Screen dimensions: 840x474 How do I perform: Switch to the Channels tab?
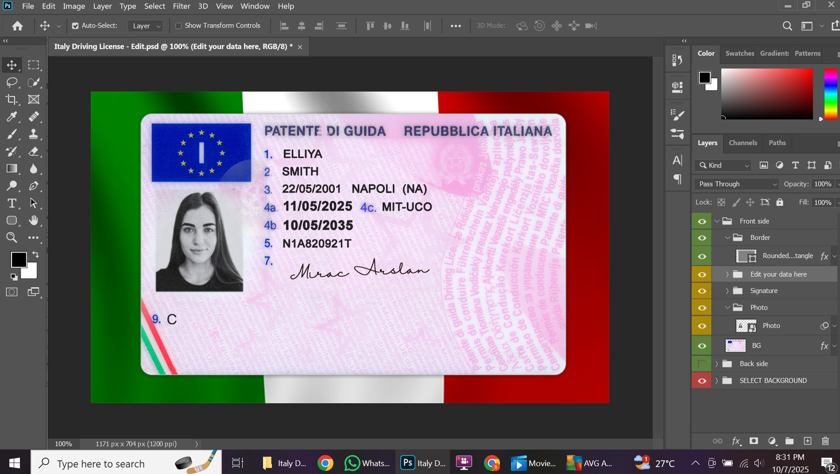point(742,143)
